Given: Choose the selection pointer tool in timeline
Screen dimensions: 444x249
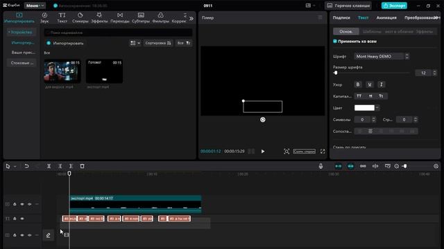Looking at the screenshot, I should click(x=8, y=166).
